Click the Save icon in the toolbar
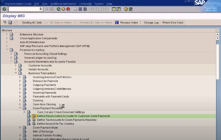 [51, 9]
